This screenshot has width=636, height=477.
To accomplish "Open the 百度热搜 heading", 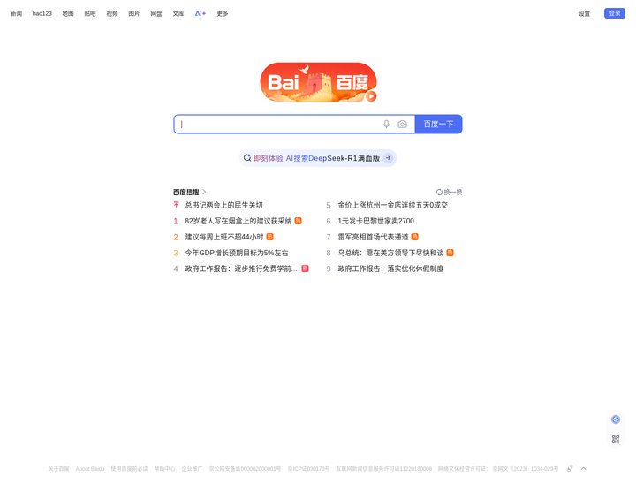I will [186, 192].
